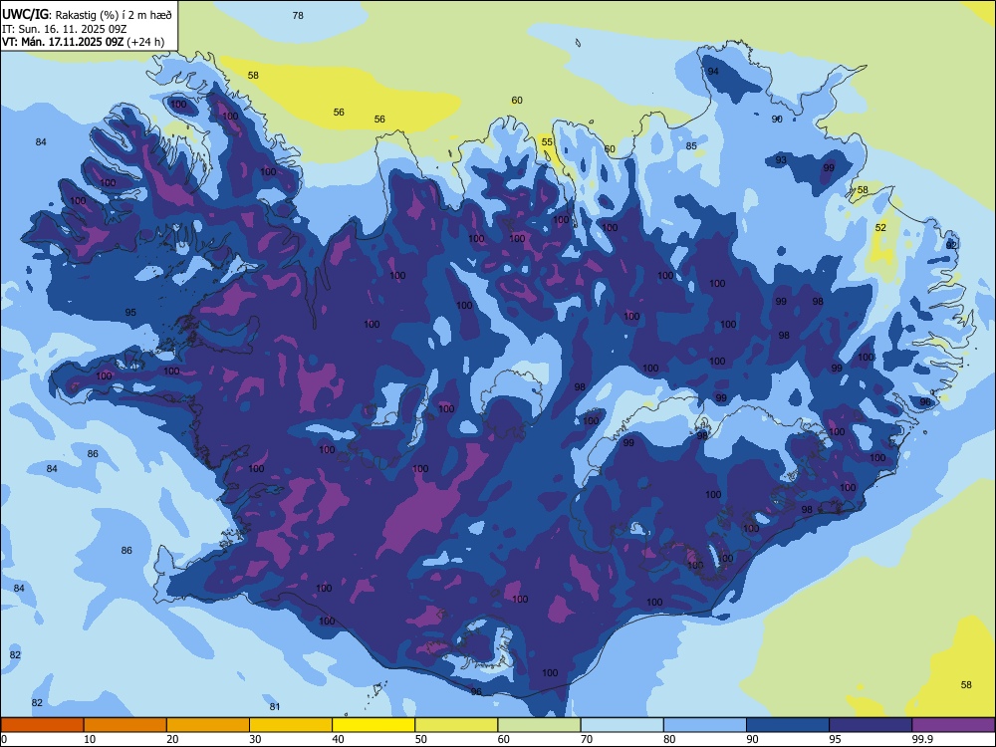
Task: Click the 80 label on the legend scale
Action: coord(669,739)
